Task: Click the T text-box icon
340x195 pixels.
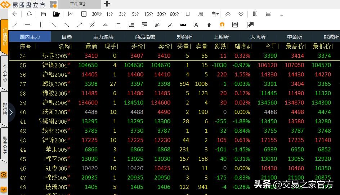Action: [84, 14]
